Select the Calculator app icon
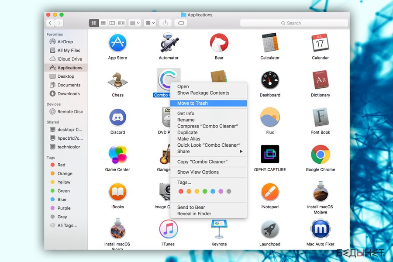This screenshot has width=393, height=262. (270, 43)
